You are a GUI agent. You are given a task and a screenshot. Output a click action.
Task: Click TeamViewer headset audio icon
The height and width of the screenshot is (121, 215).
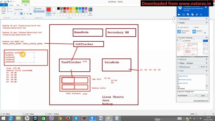click(183, 14)
